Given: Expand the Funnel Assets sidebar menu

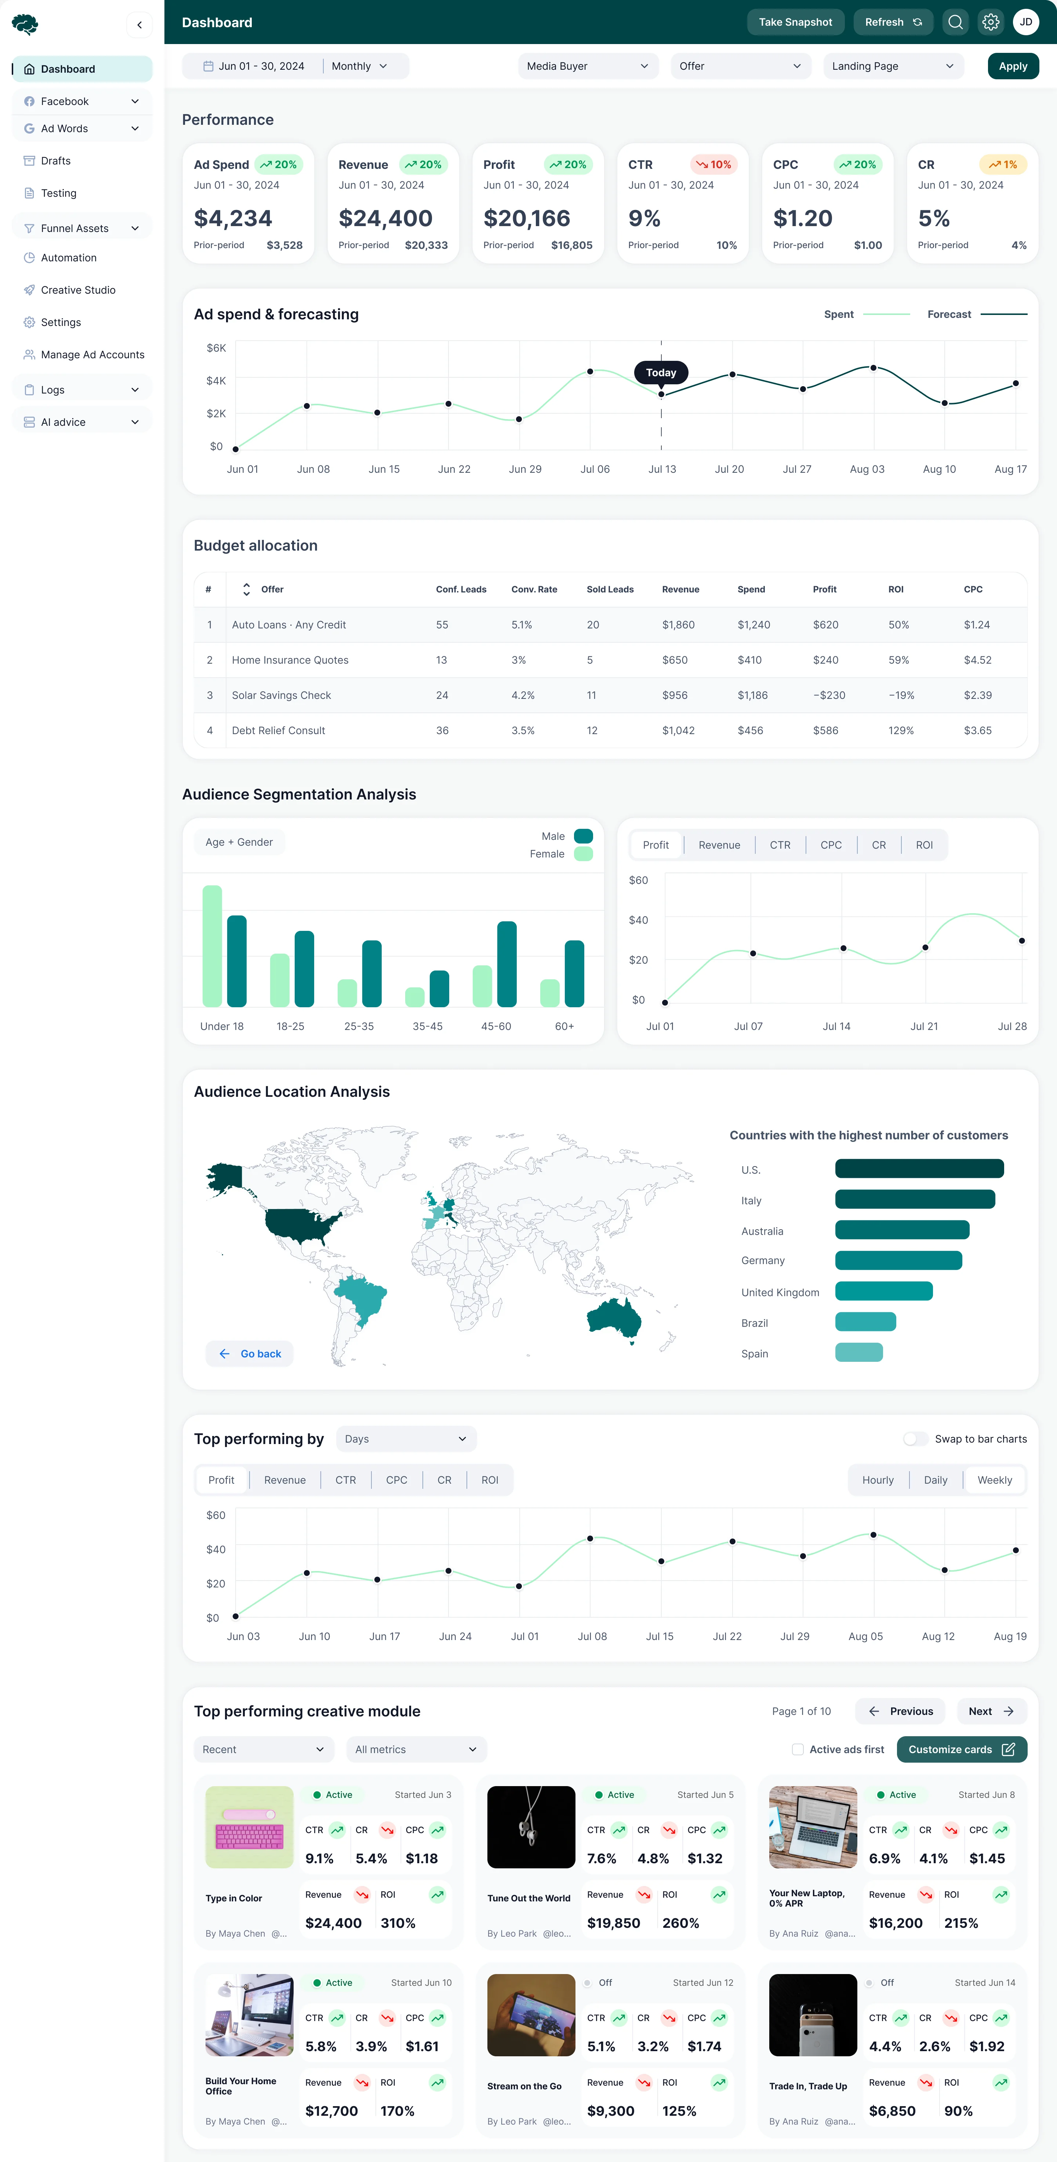Looking at the screenshot, I should point(135,228).
